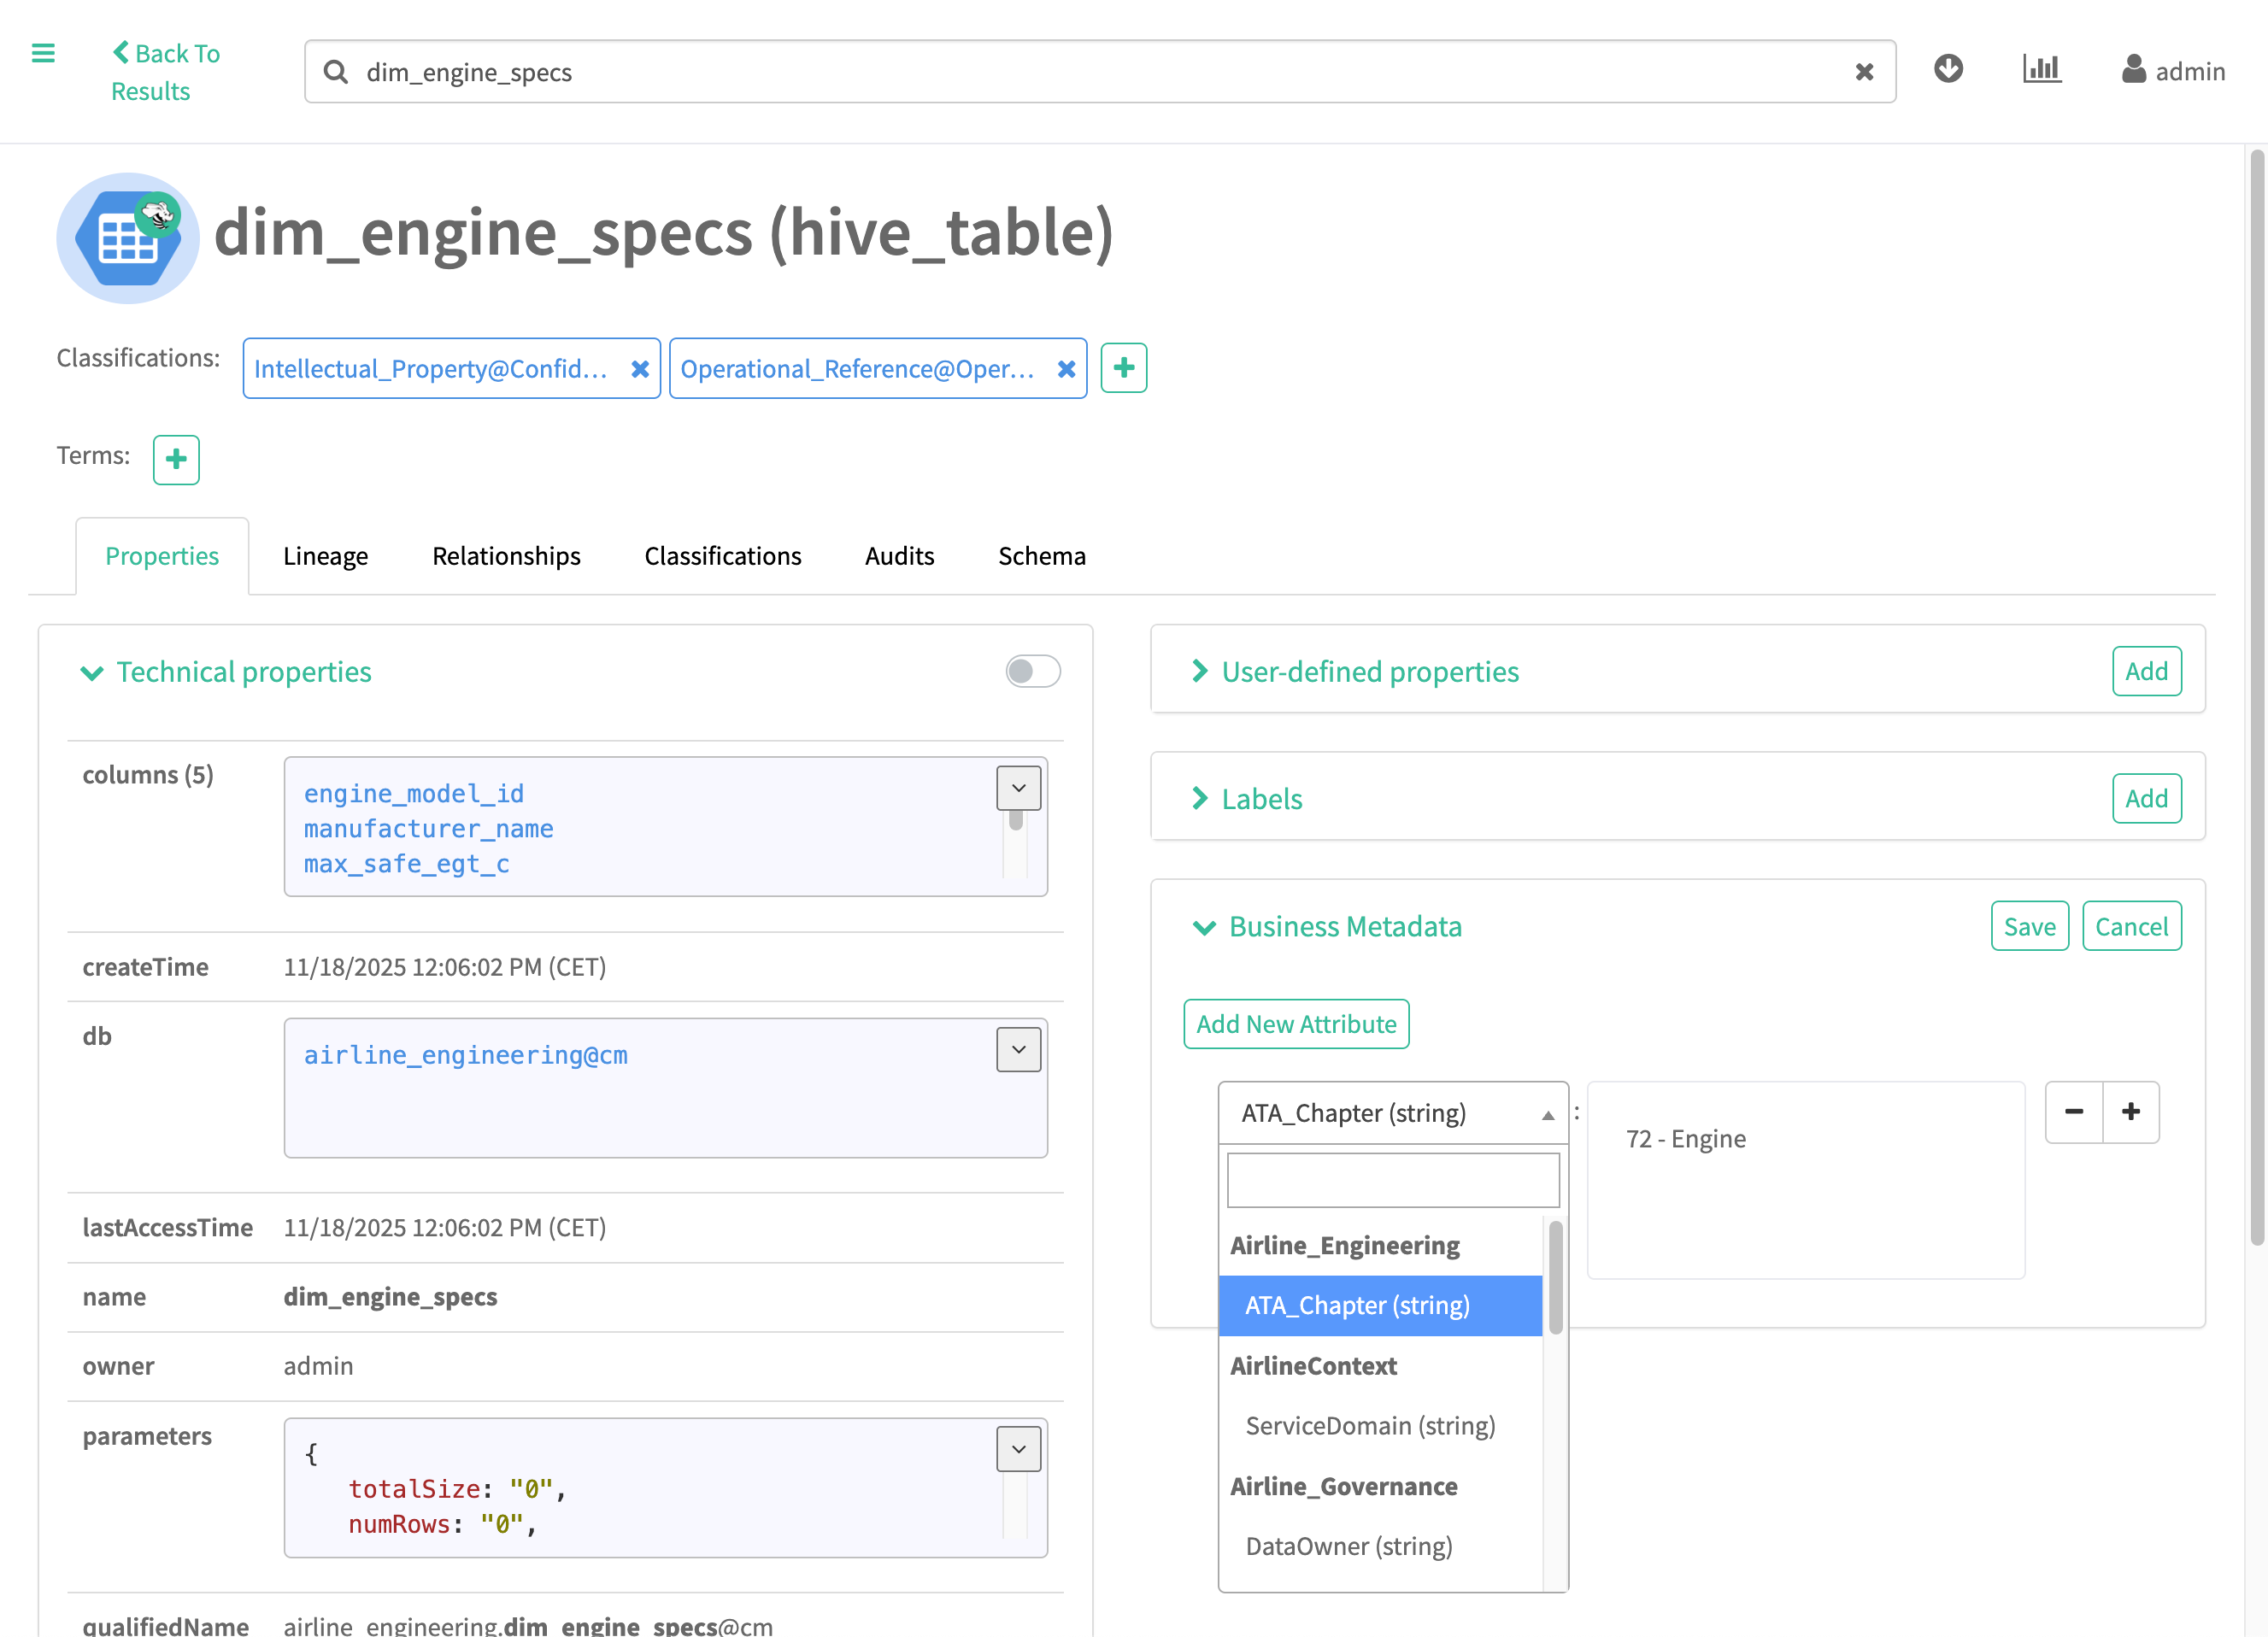Click the minus icon beside ATA_Chapter value
Image resolution: width=2268 pixels, height=1637 pixels.
click(x=2074, y=1112)
